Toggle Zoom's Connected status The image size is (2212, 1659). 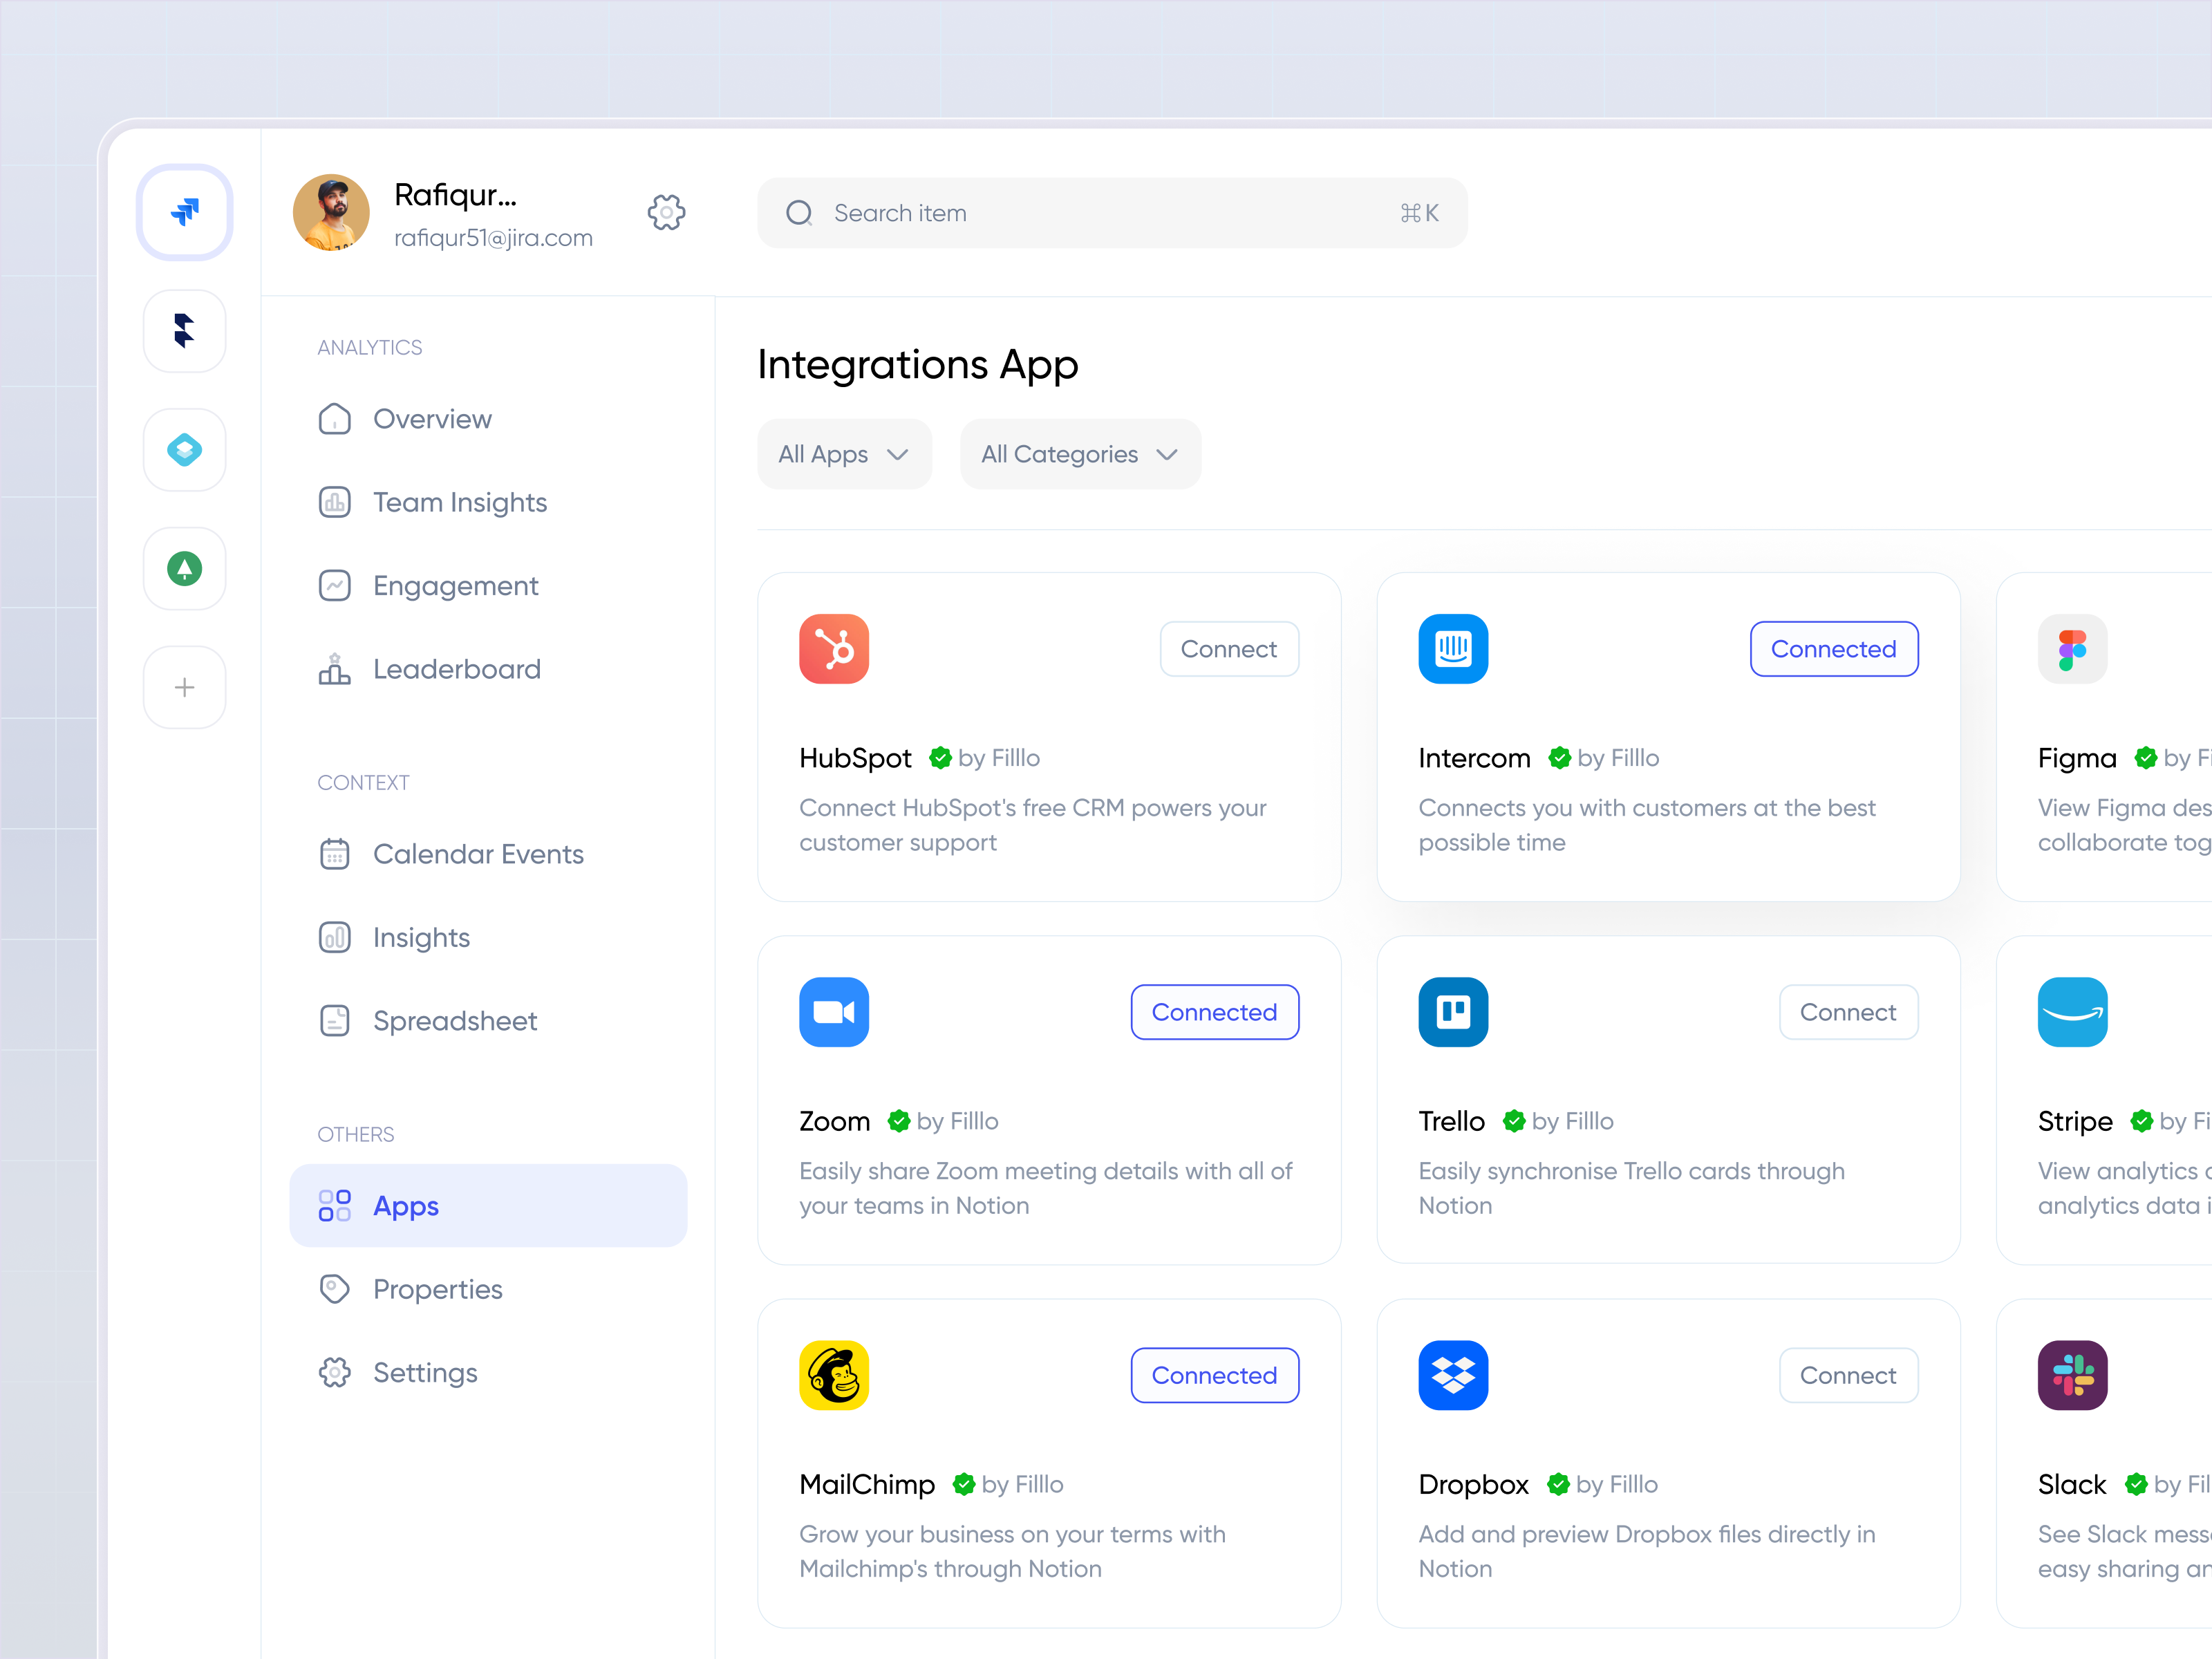(1214, 1011)
